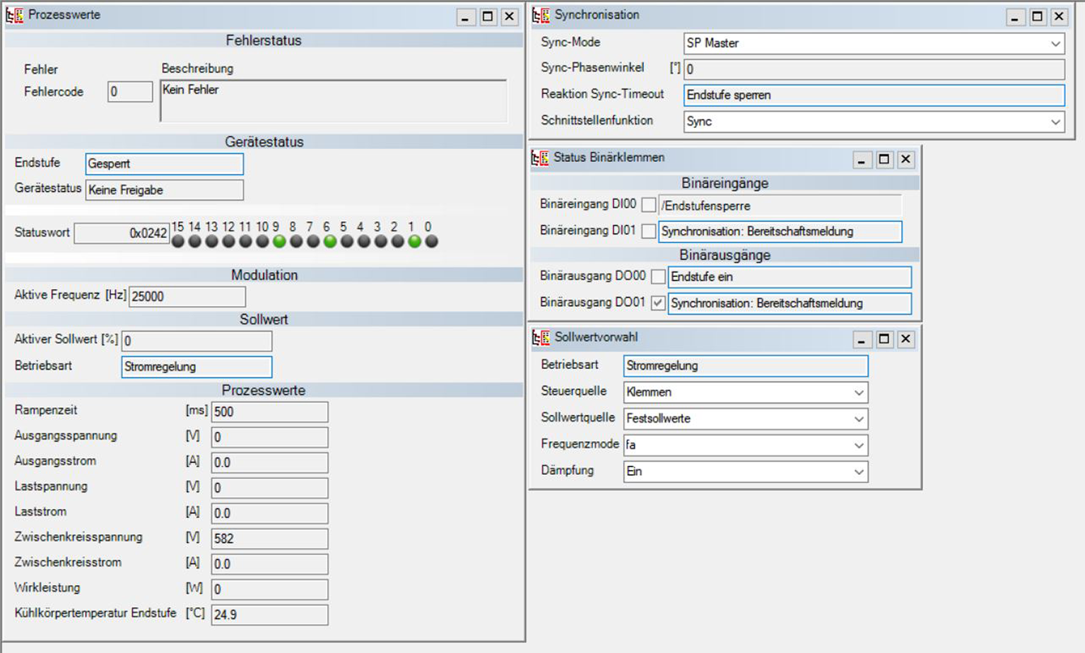Toggle the Binäreingang DI00 checkbox

648,206
